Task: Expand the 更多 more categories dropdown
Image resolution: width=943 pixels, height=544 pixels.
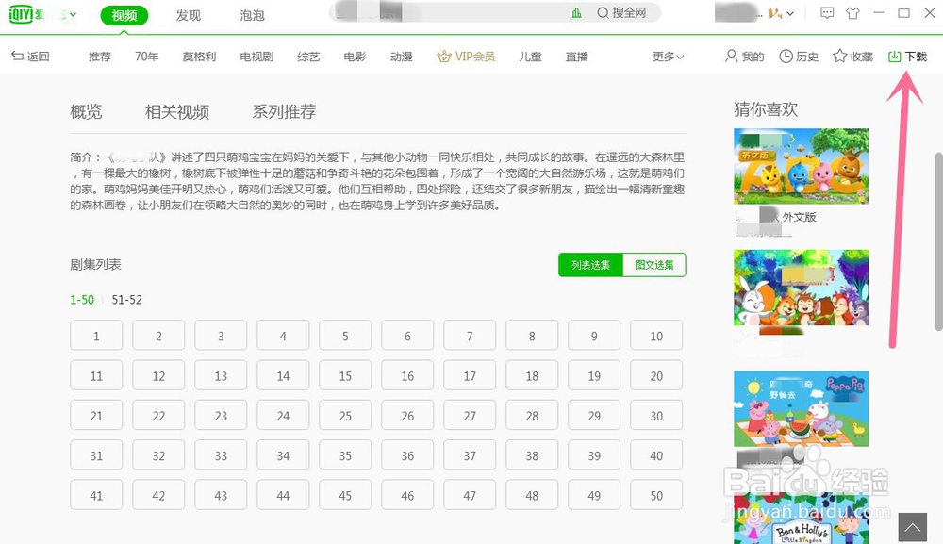Action: tap(666, 56)
